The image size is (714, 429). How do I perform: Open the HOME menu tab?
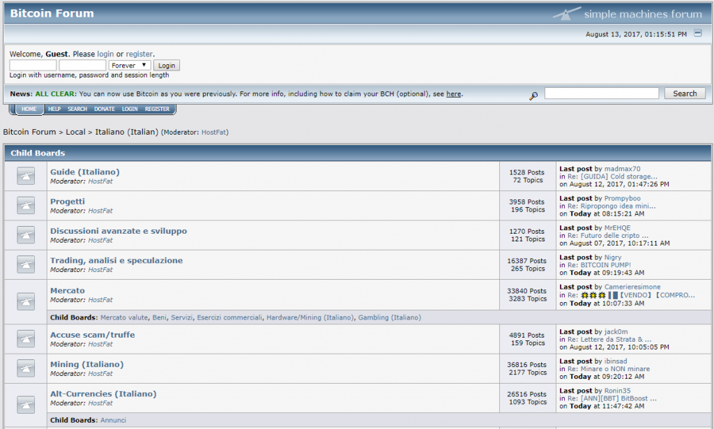29,109
